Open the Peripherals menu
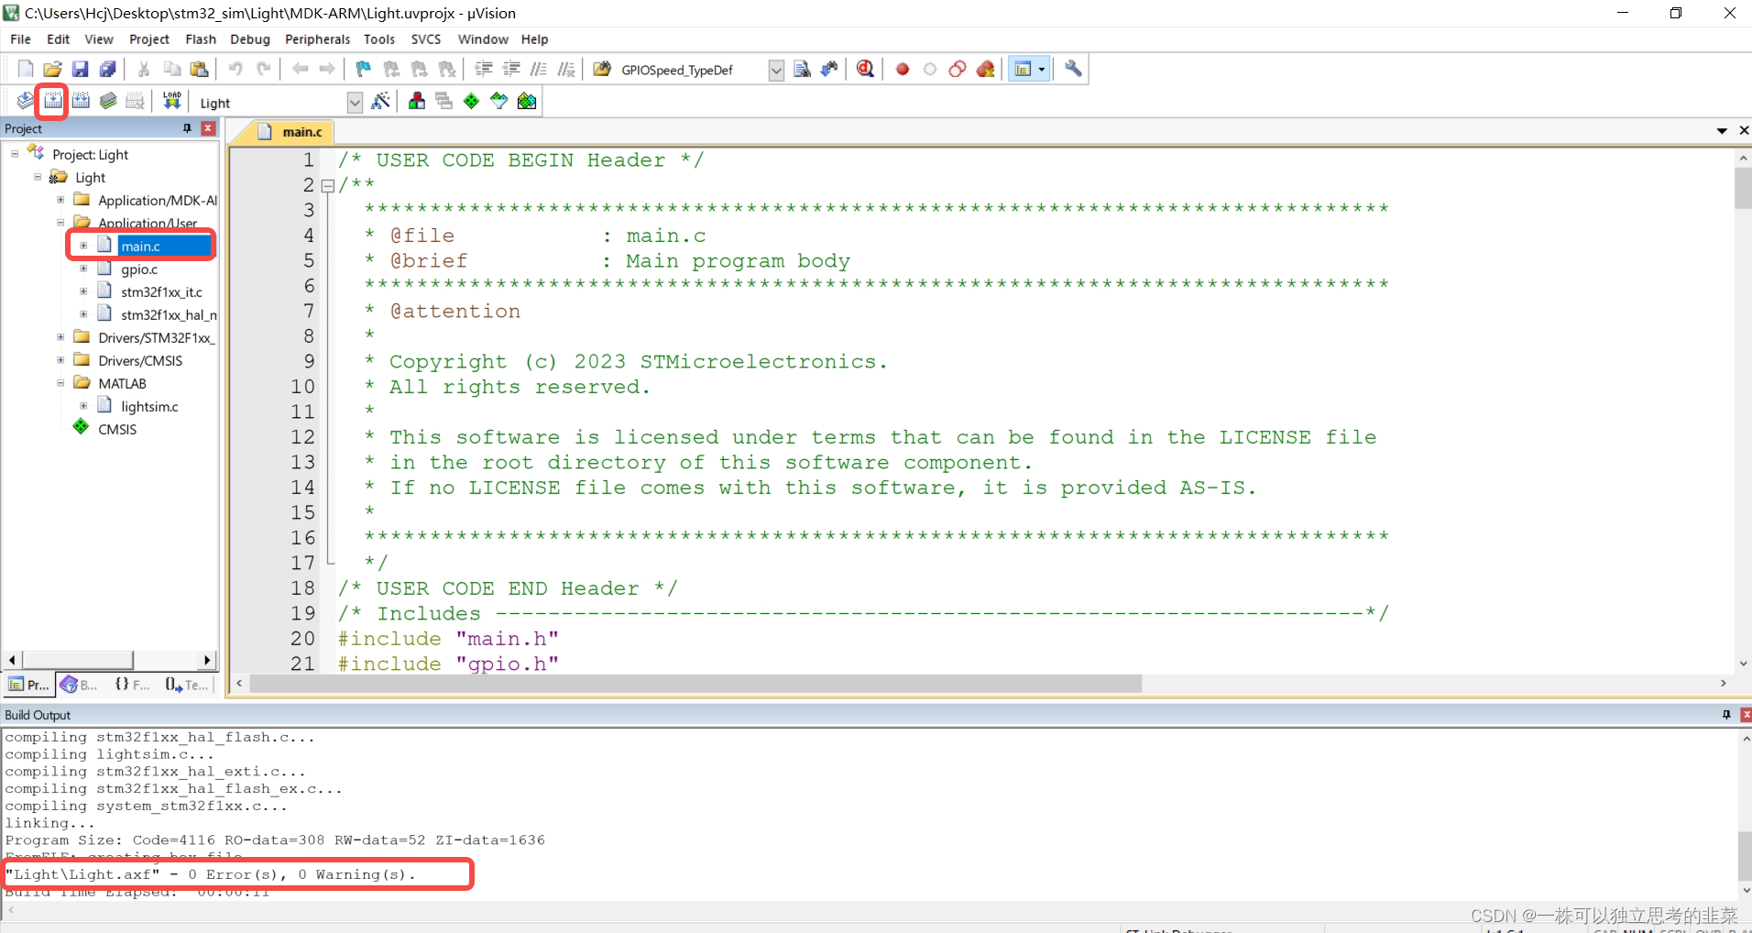The height and width of the screenshot is (933, 1752). pos(317,38)
